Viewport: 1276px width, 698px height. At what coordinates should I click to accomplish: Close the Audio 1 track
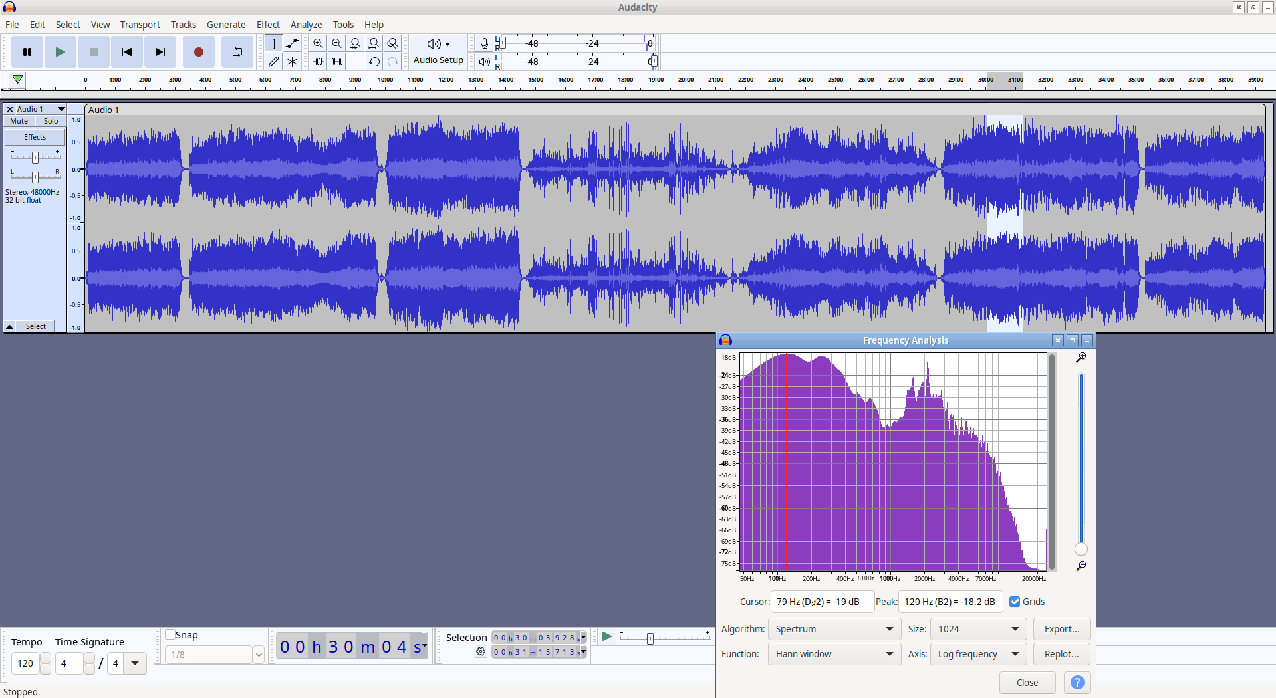click(x=9, y=109)
